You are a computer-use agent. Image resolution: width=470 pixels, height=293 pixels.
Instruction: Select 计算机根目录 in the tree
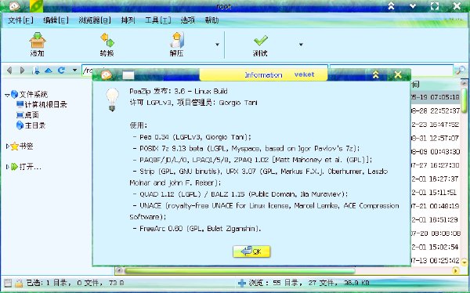point(46,105)
